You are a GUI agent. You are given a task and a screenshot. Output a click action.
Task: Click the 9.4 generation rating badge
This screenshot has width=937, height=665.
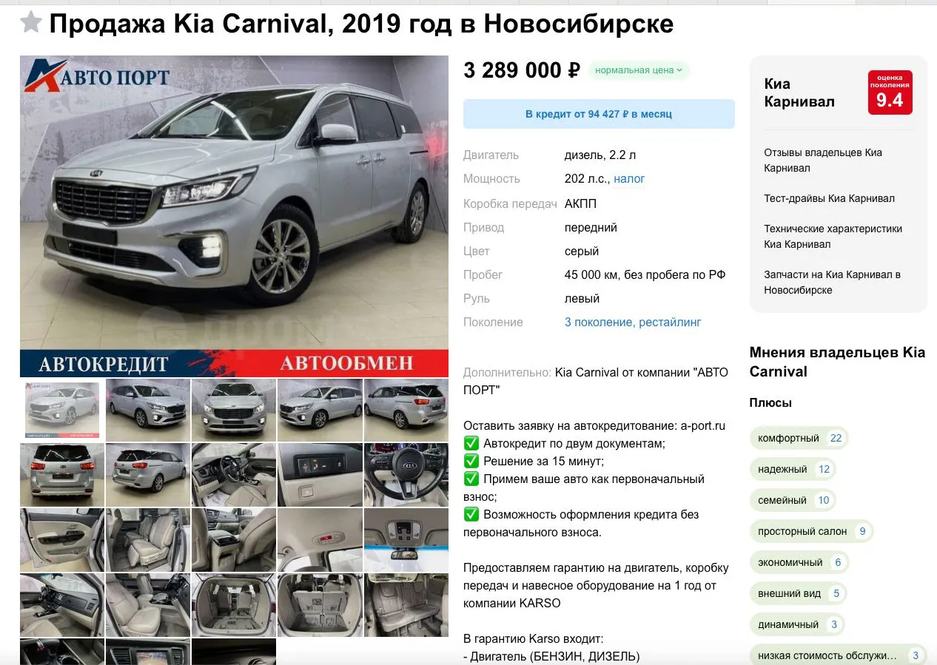[x=890, y=92]
